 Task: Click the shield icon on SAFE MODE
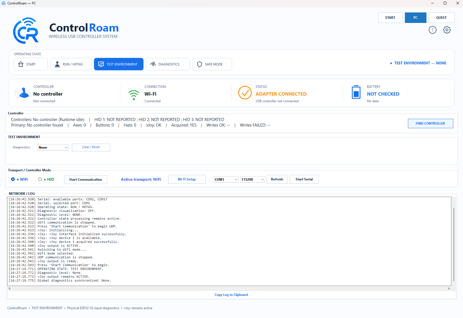[x=200, y=64]
